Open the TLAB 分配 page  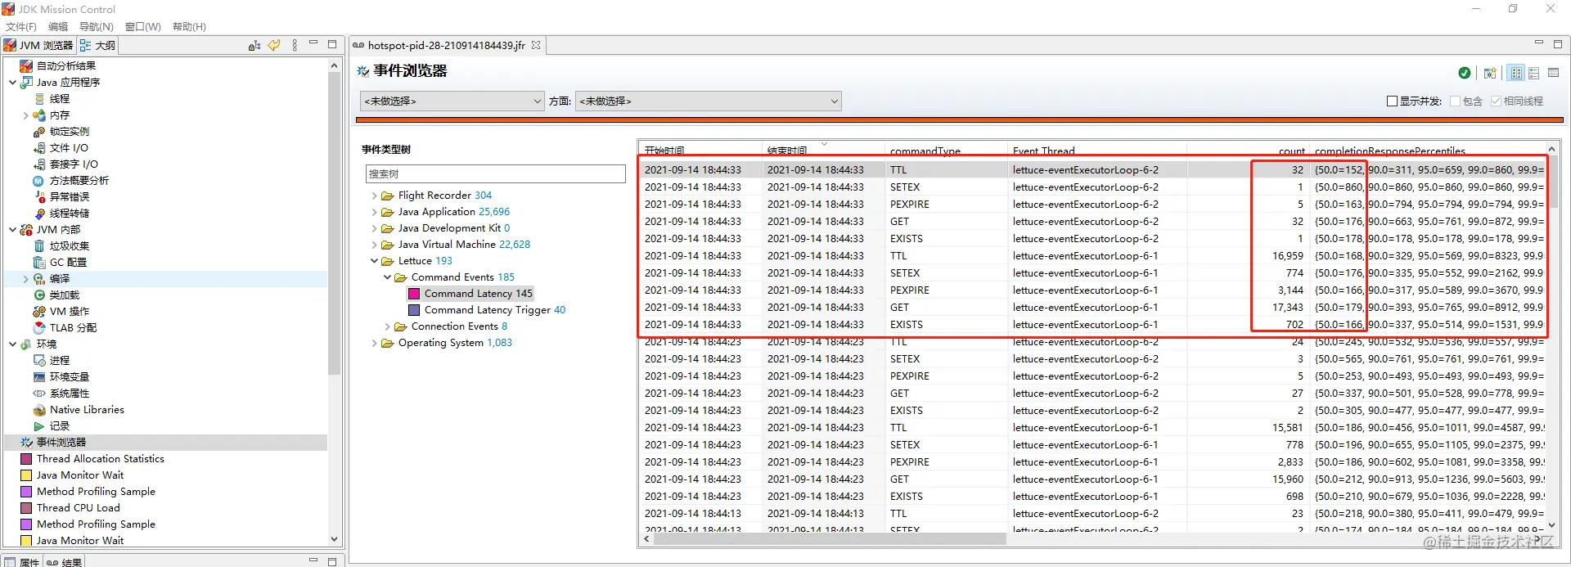(65, 327)
